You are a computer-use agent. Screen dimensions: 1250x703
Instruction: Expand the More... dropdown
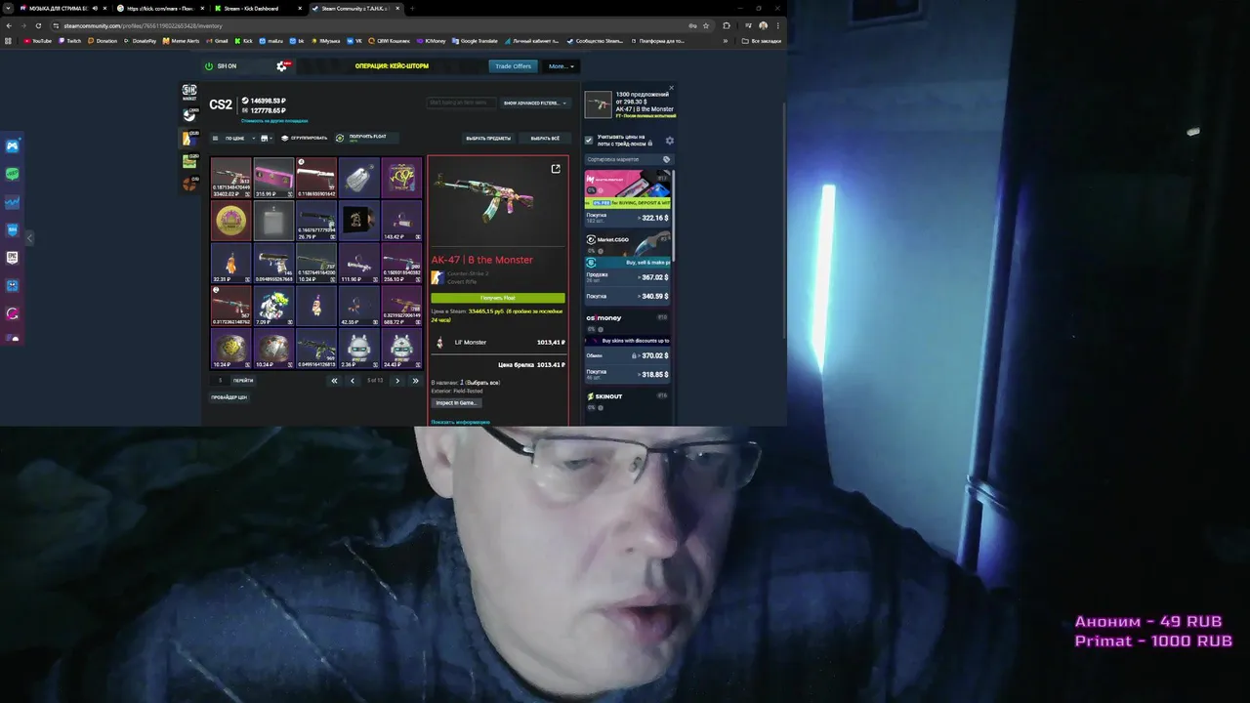pos(562,66)
